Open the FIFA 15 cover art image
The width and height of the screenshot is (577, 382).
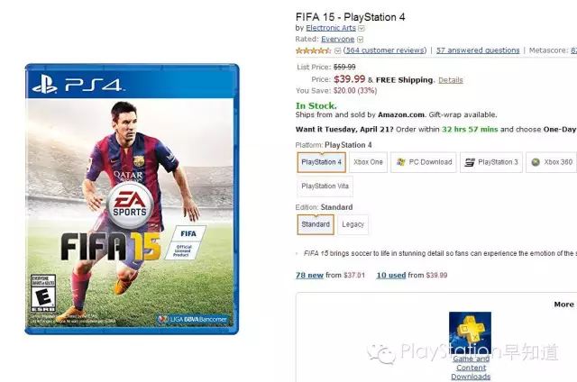(x=132, y=199)
